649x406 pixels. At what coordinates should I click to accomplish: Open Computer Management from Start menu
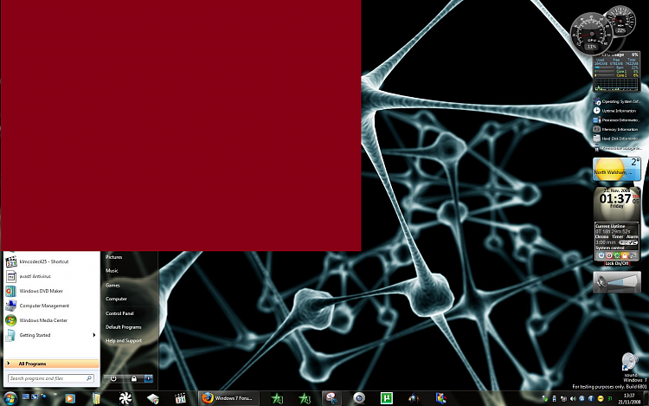pos(51,306)
